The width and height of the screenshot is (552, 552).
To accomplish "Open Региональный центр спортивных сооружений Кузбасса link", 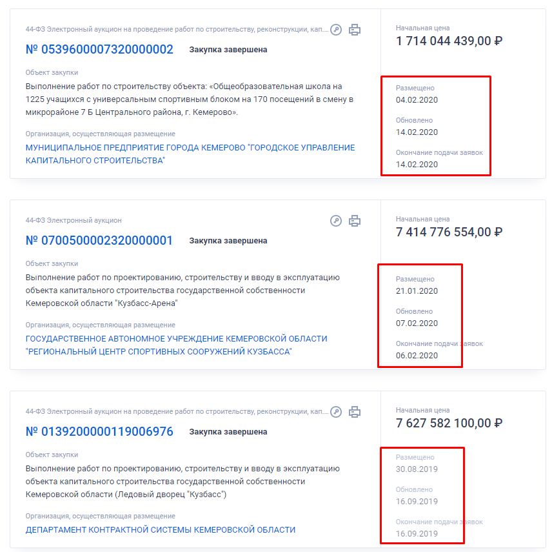I will tap(177, 345).
